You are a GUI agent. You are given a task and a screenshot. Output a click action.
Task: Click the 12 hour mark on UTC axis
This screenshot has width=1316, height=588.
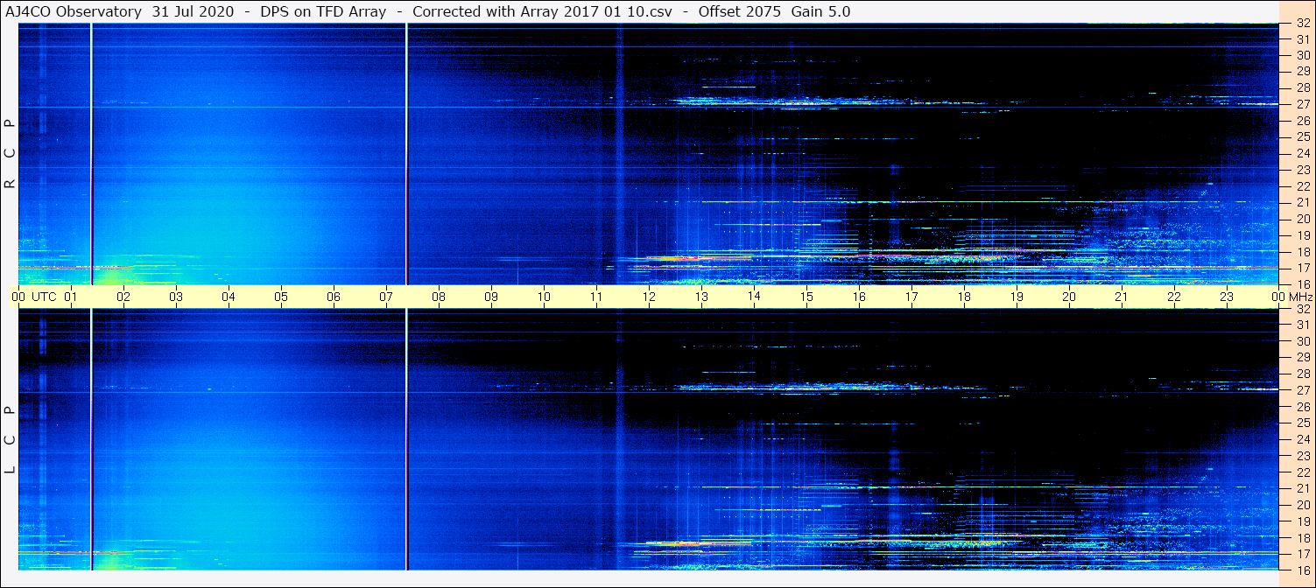(649, 297)
